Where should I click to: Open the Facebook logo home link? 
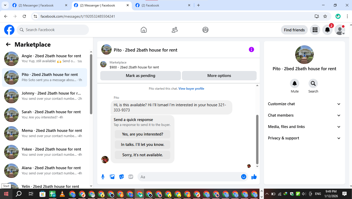coord(9,30)
